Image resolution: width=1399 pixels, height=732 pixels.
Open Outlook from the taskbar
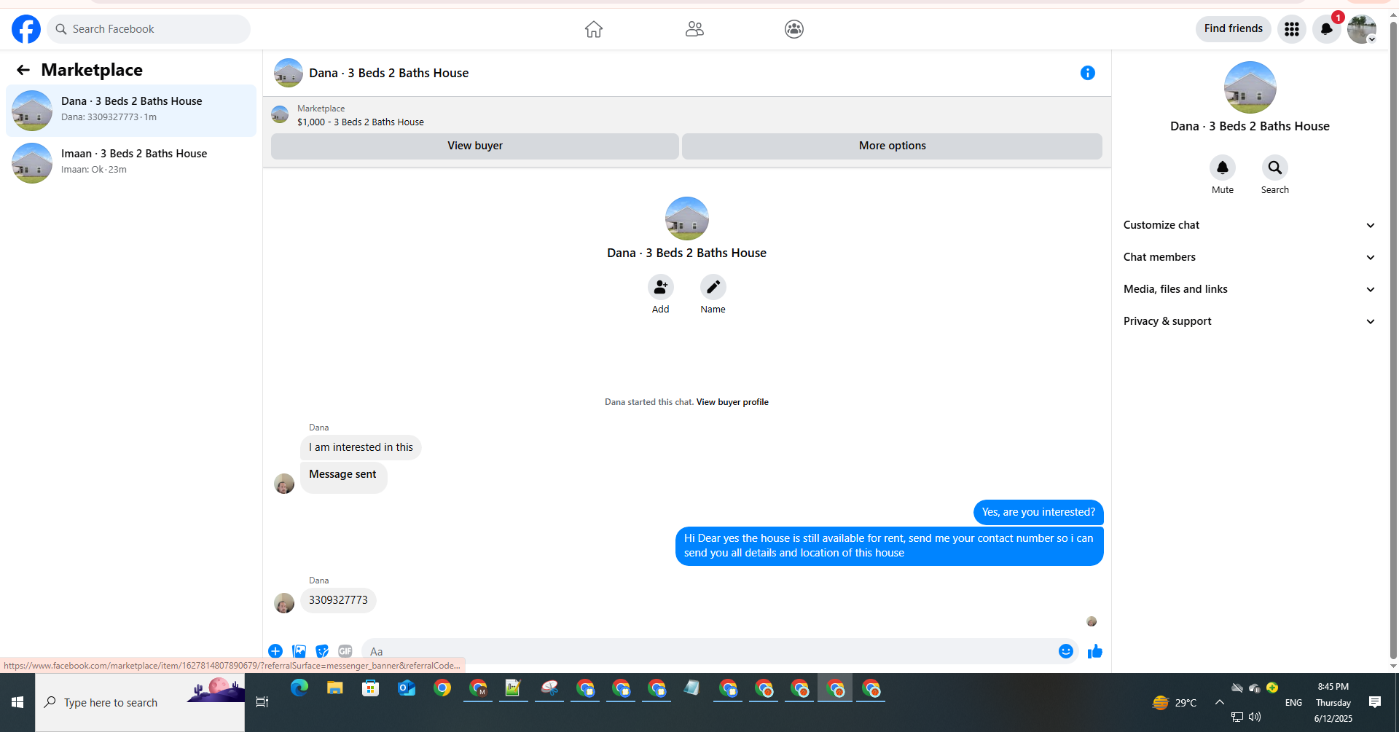tap(407, 688)
